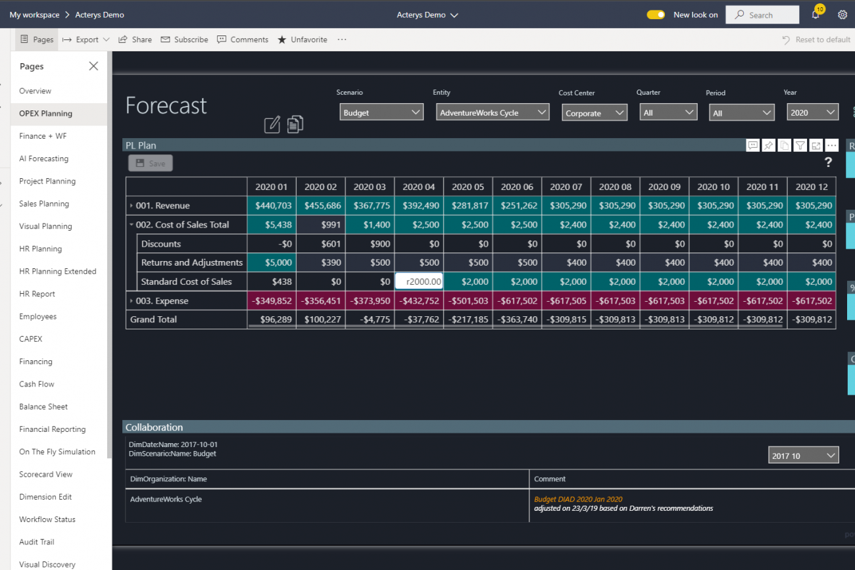Select the edit pencil icon below Forecast
This screenshot has width=855, height=570.
tap(272, 124)
